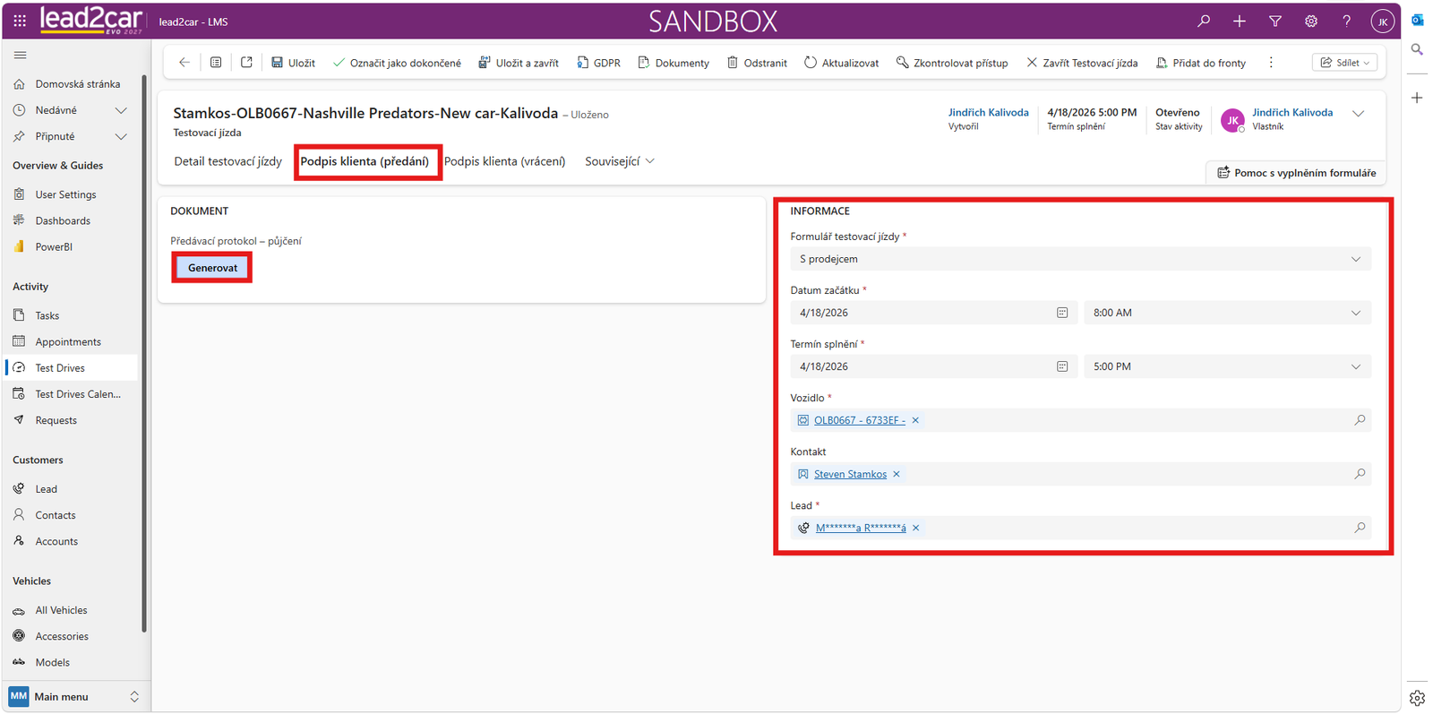Click Uložit a zavřít
1433x714 pixels.
tap(519, 63)
